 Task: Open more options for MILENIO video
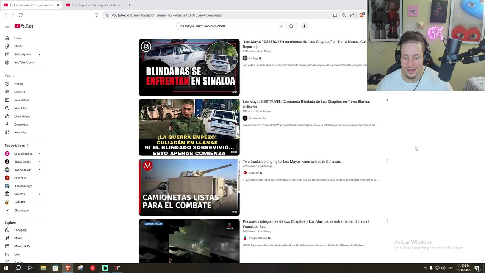pos(387,161)
